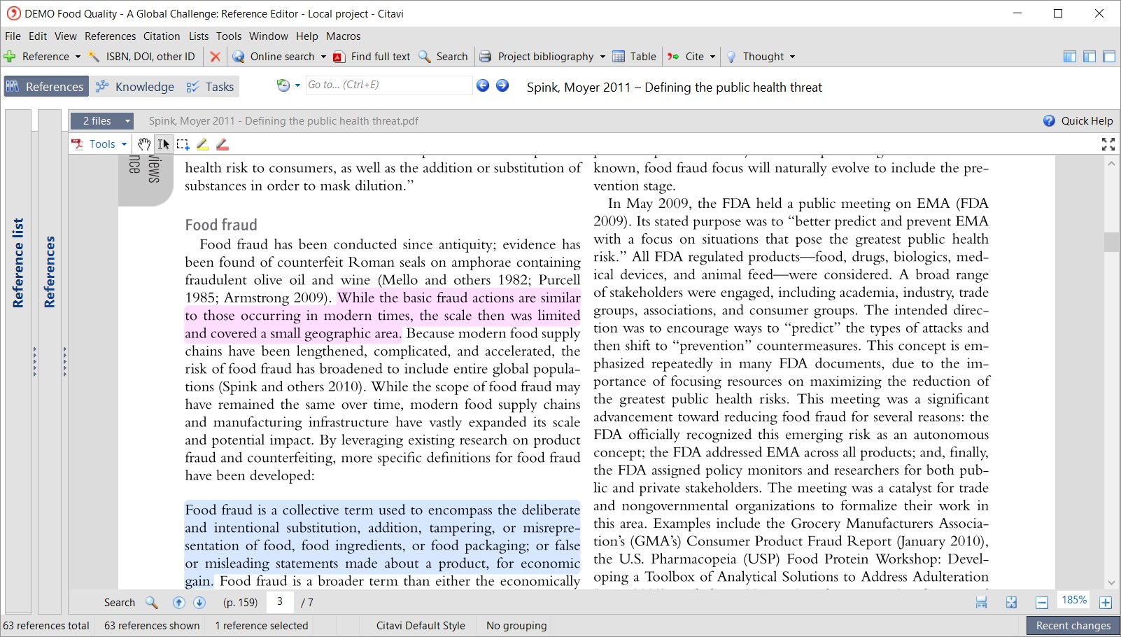Viewport: 1121px width, 637px height.
Task: Switch to the Tasks workspace tab
Action: [211, 87]
